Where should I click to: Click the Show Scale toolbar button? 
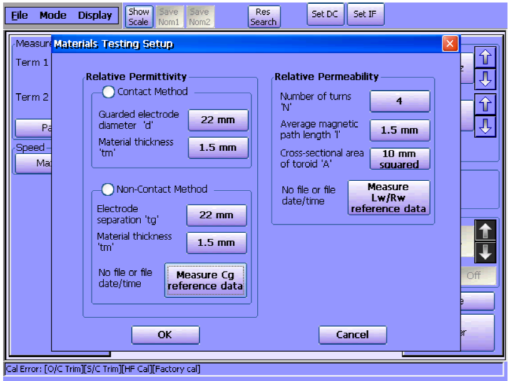[x=138, y=16]
